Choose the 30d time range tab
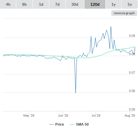 (x=75, y=4)
